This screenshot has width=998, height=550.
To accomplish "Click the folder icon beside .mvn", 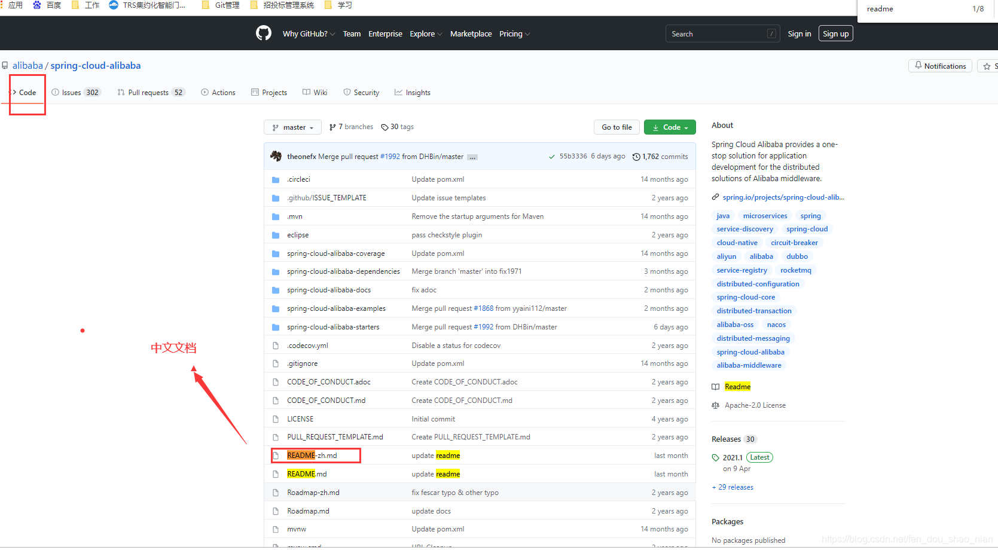I will tap(276, 216).
